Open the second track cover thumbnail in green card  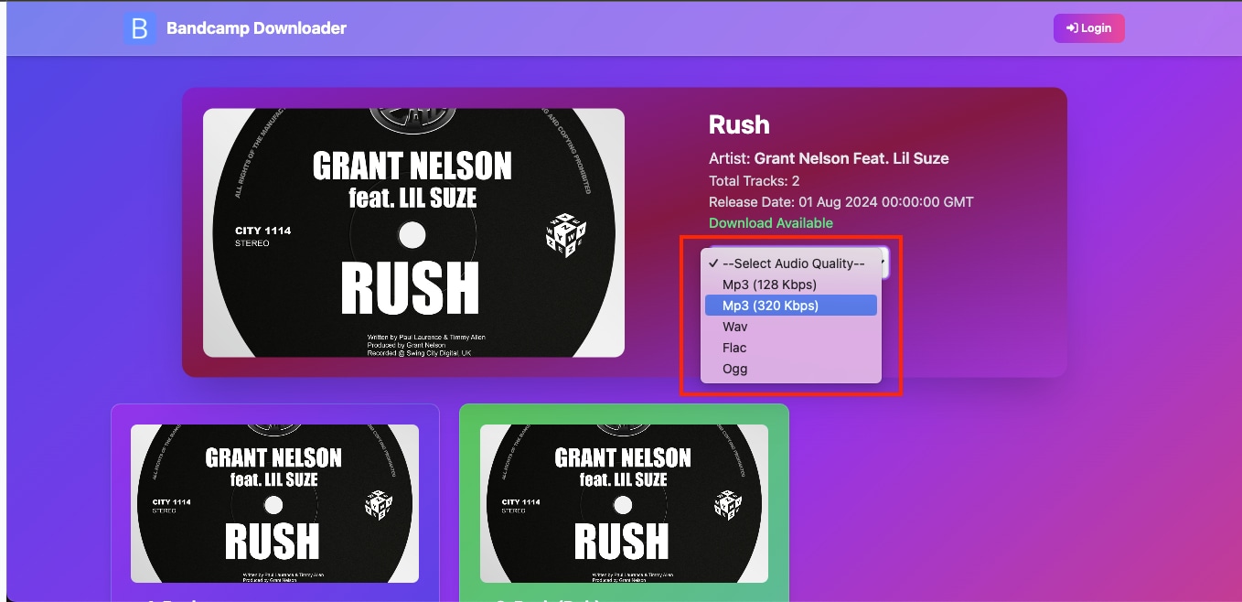tap(624, 503)
